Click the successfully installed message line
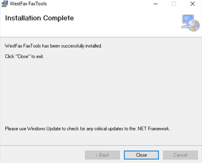 [x=53, y=46]
